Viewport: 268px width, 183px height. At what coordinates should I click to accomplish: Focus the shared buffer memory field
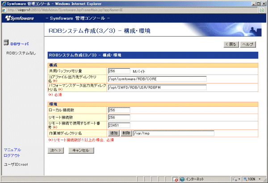(x=119, y=71)
